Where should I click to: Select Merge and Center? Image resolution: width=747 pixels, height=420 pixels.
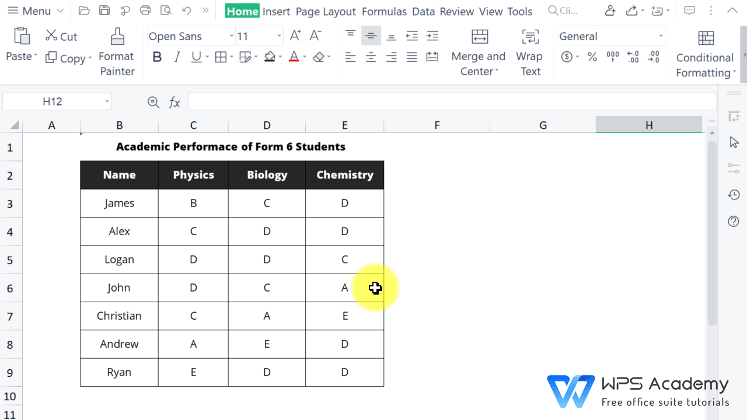(x=478, y=57)
